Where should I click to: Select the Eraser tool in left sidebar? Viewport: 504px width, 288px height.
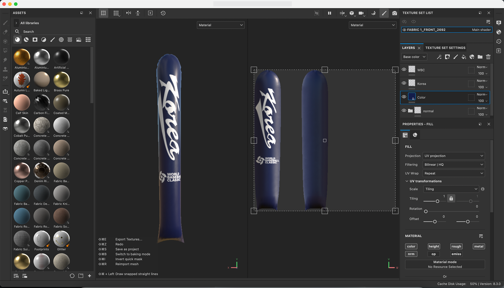point(5,32)
